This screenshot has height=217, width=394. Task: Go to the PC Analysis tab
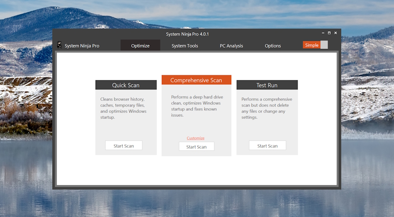coord(231,46)
